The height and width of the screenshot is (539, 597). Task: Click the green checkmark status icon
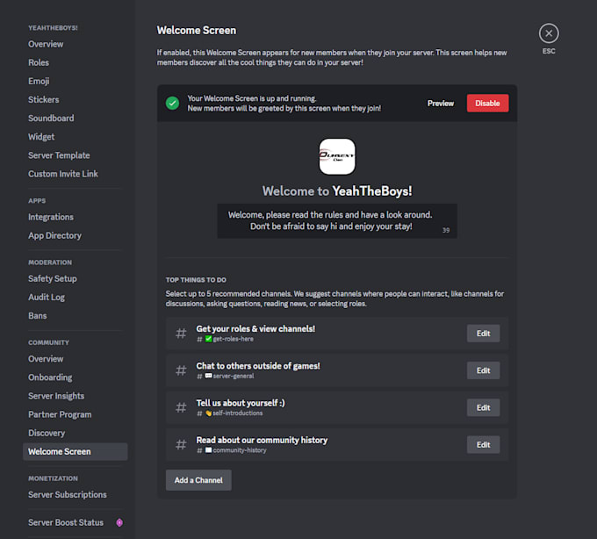click(172, 104)
